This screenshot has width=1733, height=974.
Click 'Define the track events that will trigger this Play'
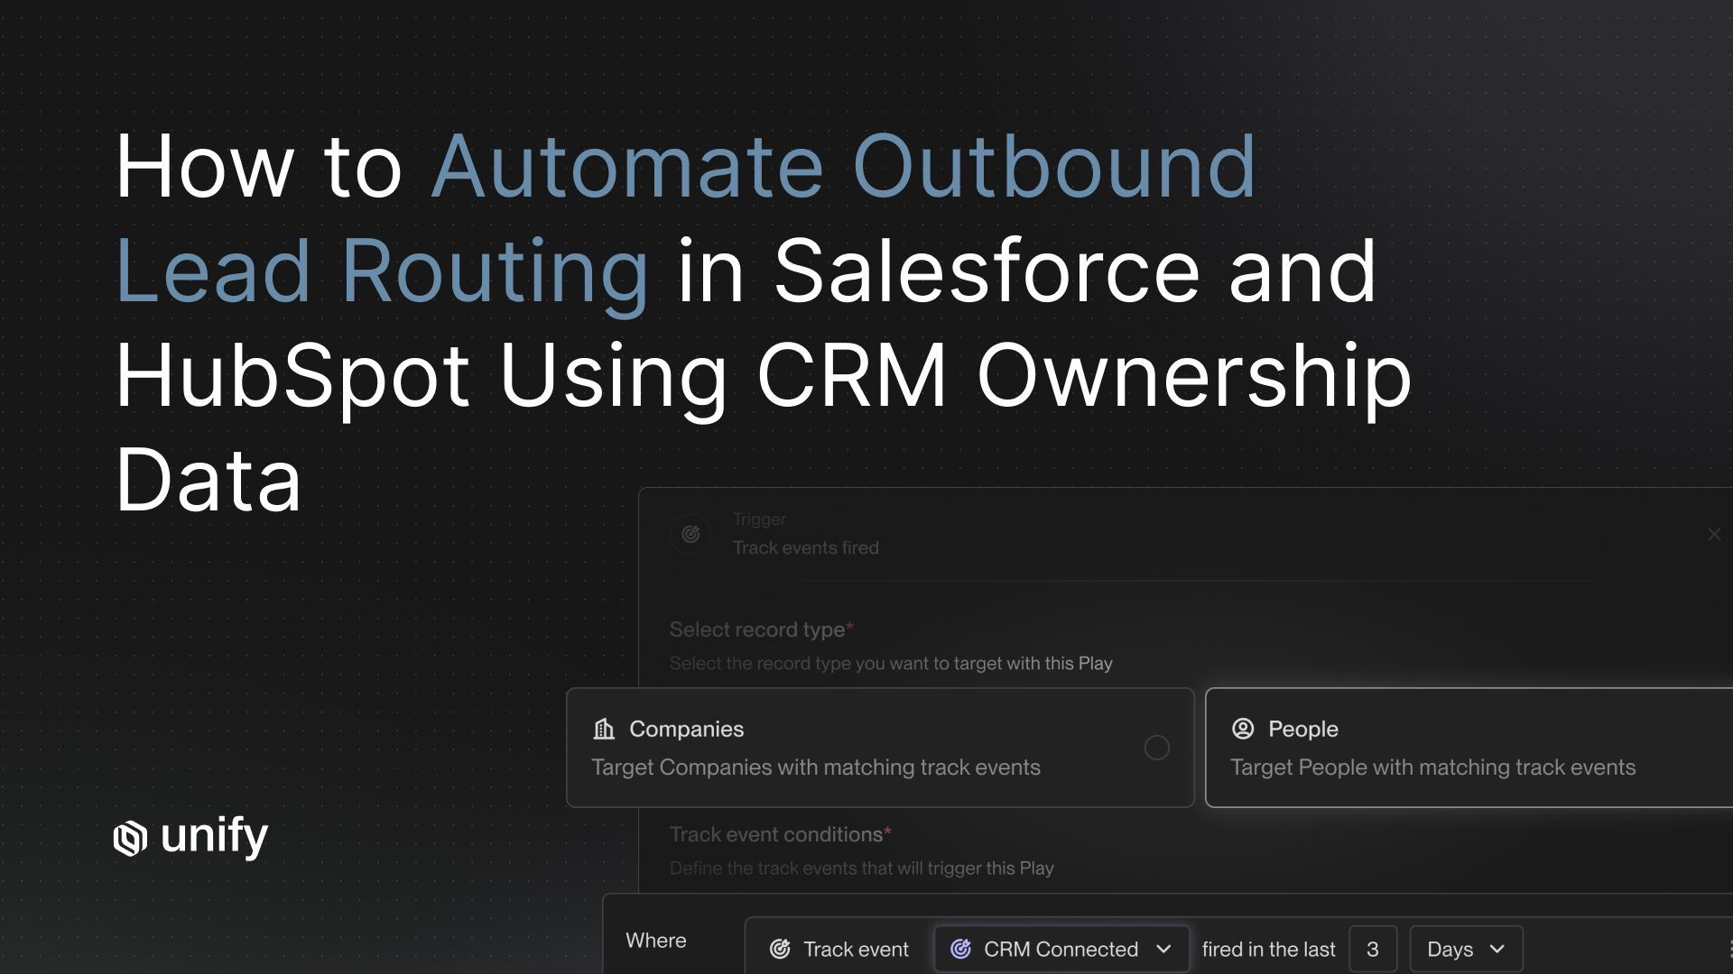point(861,868)
